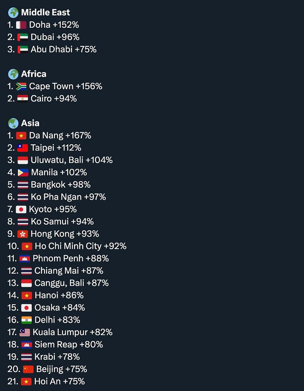Click the globe icon beside Asia
Screen dimensions: 304x391
coord(13,123)
